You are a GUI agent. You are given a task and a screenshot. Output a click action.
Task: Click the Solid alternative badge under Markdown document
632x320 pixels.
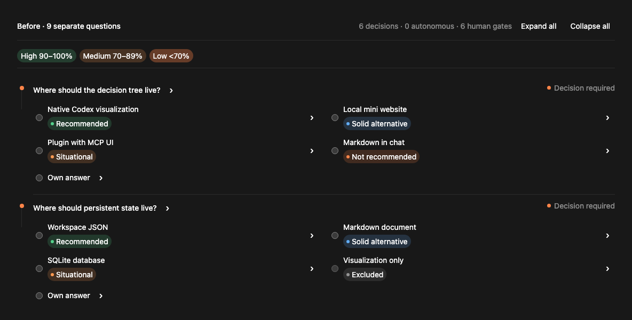377,242
